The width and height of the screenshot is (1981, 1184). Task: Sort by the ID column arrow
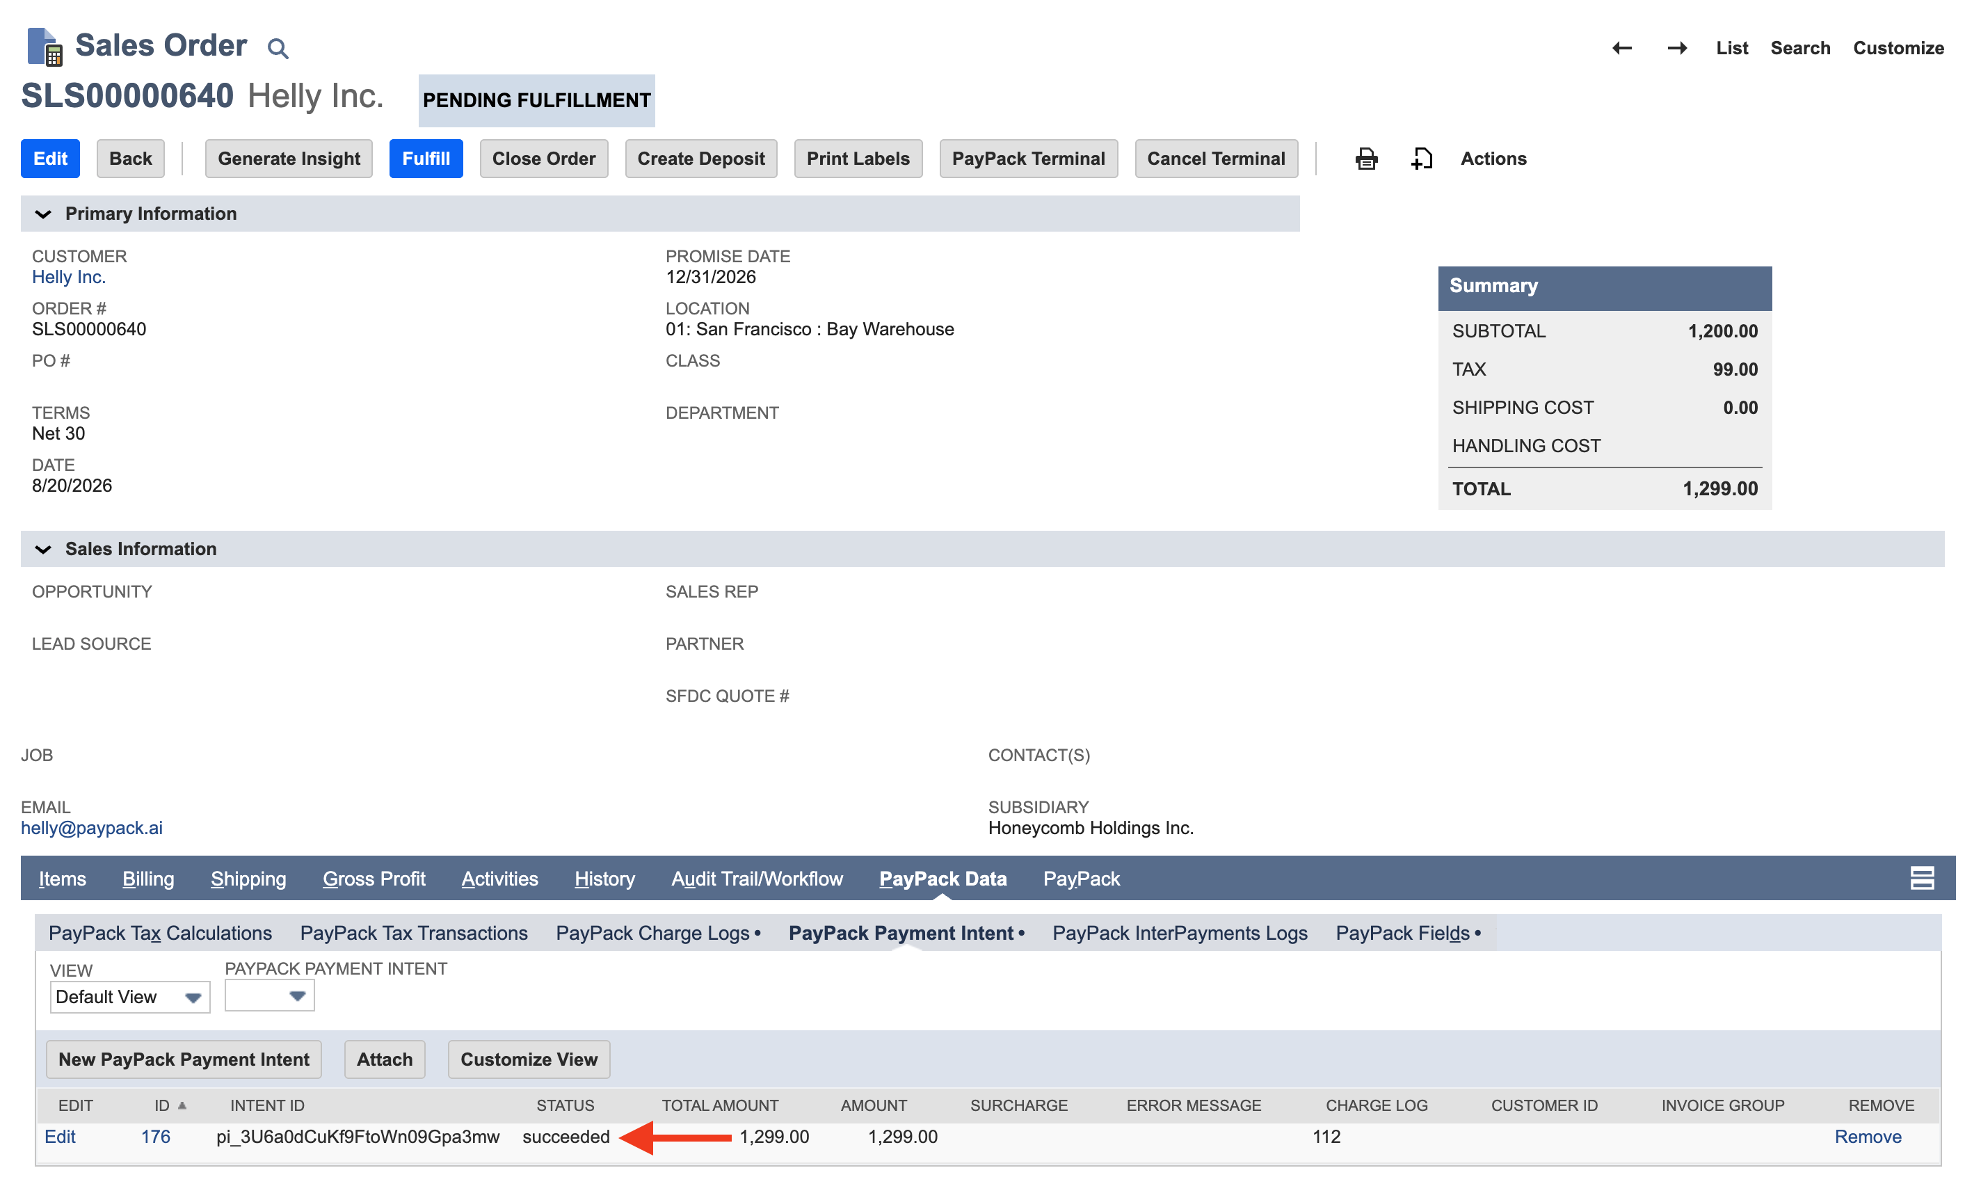[x=182, y=1105]
